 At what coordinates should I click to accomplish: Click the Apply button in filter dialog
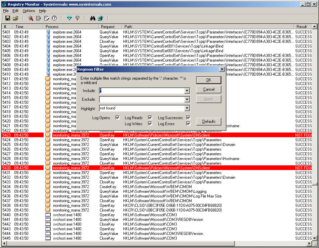tap(209, 99)
